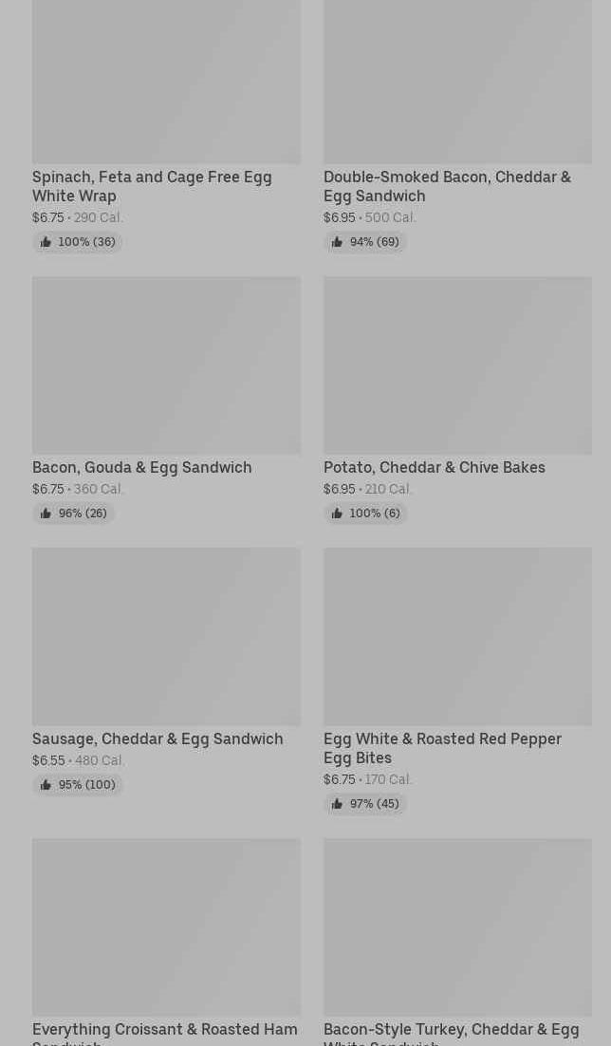Click thumbs-up icon for Bacon Gouda Sandwich
611x1046 pixels.
(x=46, y=514)
